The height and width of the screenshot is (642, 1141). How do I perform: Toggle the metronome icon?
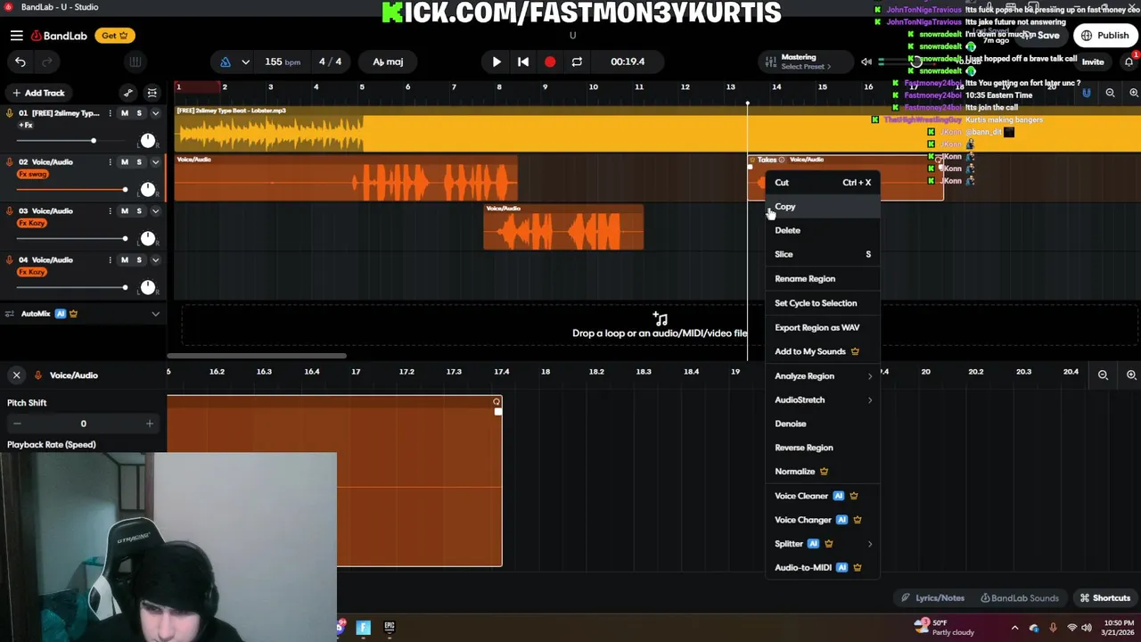point(225,62)
